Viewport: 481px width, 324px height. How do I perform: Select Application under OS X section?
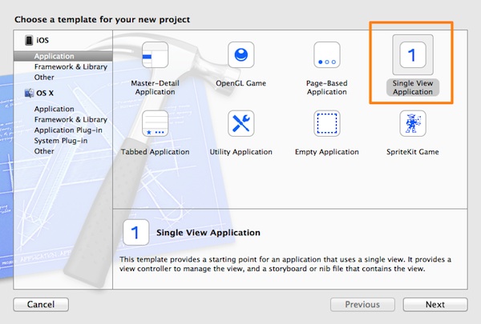point(55,109)
